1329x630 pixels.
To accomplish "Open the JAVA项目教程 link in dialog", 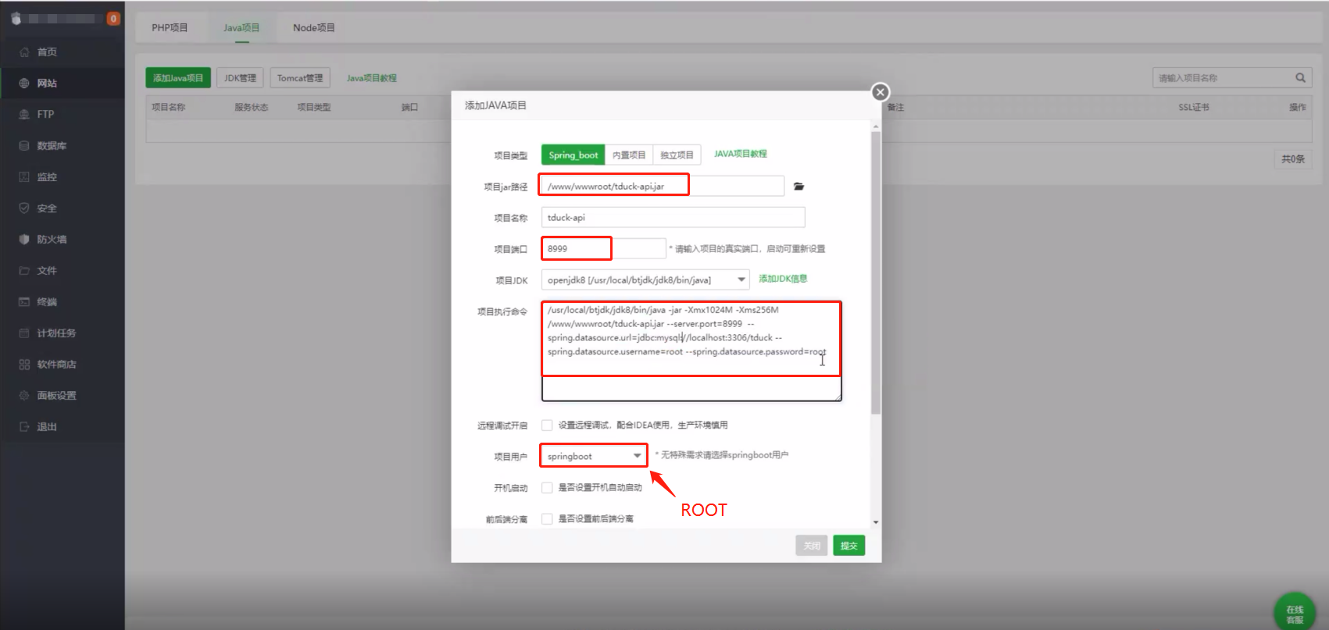I will tap(741, 154).
